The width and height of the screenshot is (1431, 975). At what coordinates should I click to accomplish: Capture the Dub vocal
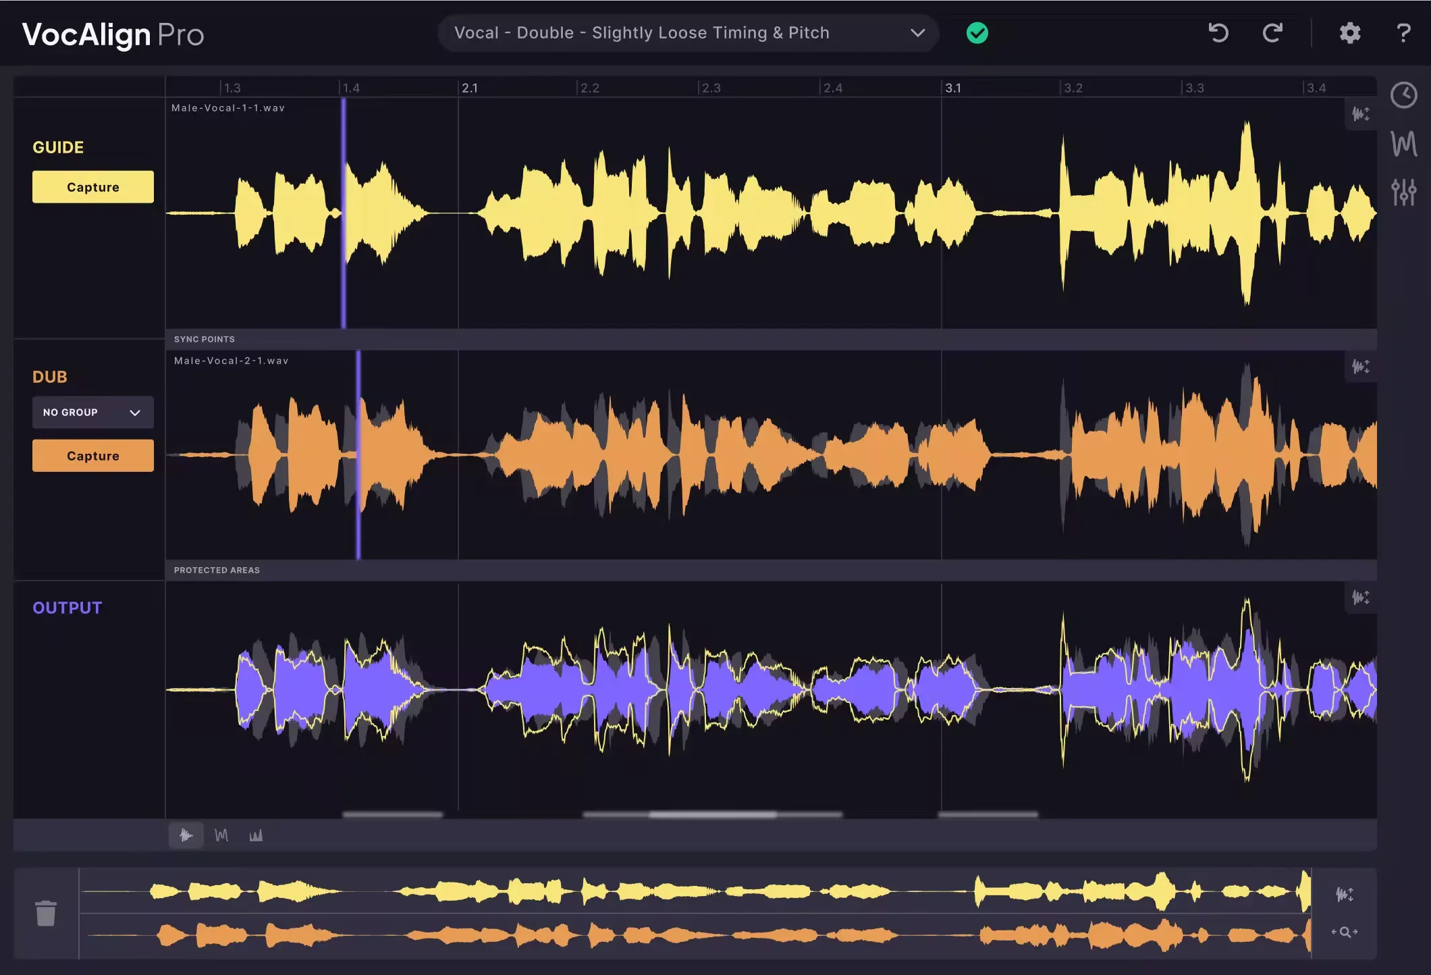[x=92, y=455]
